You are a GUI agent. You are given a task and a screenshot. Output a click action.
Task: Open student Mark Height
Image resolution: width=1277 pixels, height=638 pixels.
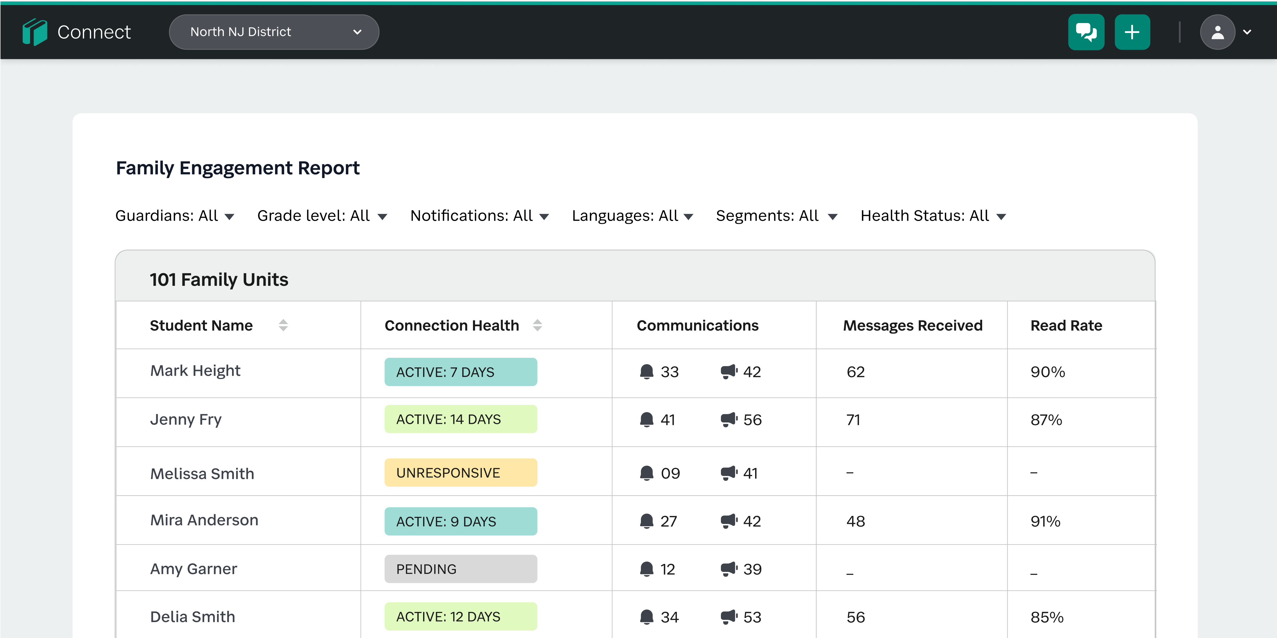click(195, 371)
